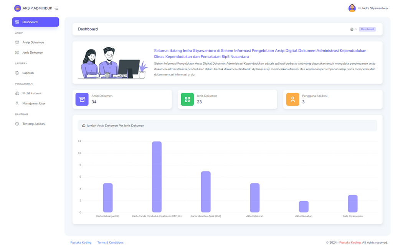Select the Pengguna Aplikasi count 3

304,102
